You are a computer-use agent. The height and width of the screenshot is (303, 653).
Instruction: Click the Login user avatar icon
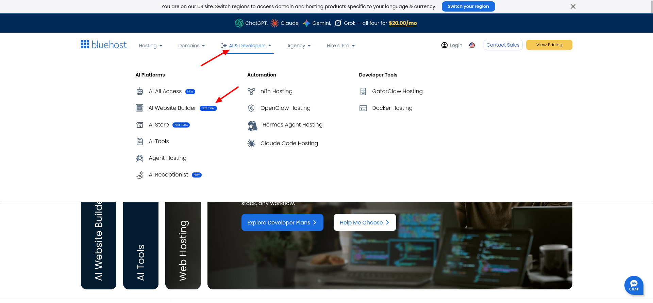(x=445, y=45)
